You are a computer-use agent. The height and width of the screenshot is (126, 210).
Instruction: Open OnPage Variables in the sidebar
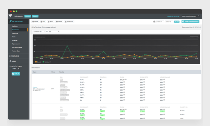tap(17, 47)
